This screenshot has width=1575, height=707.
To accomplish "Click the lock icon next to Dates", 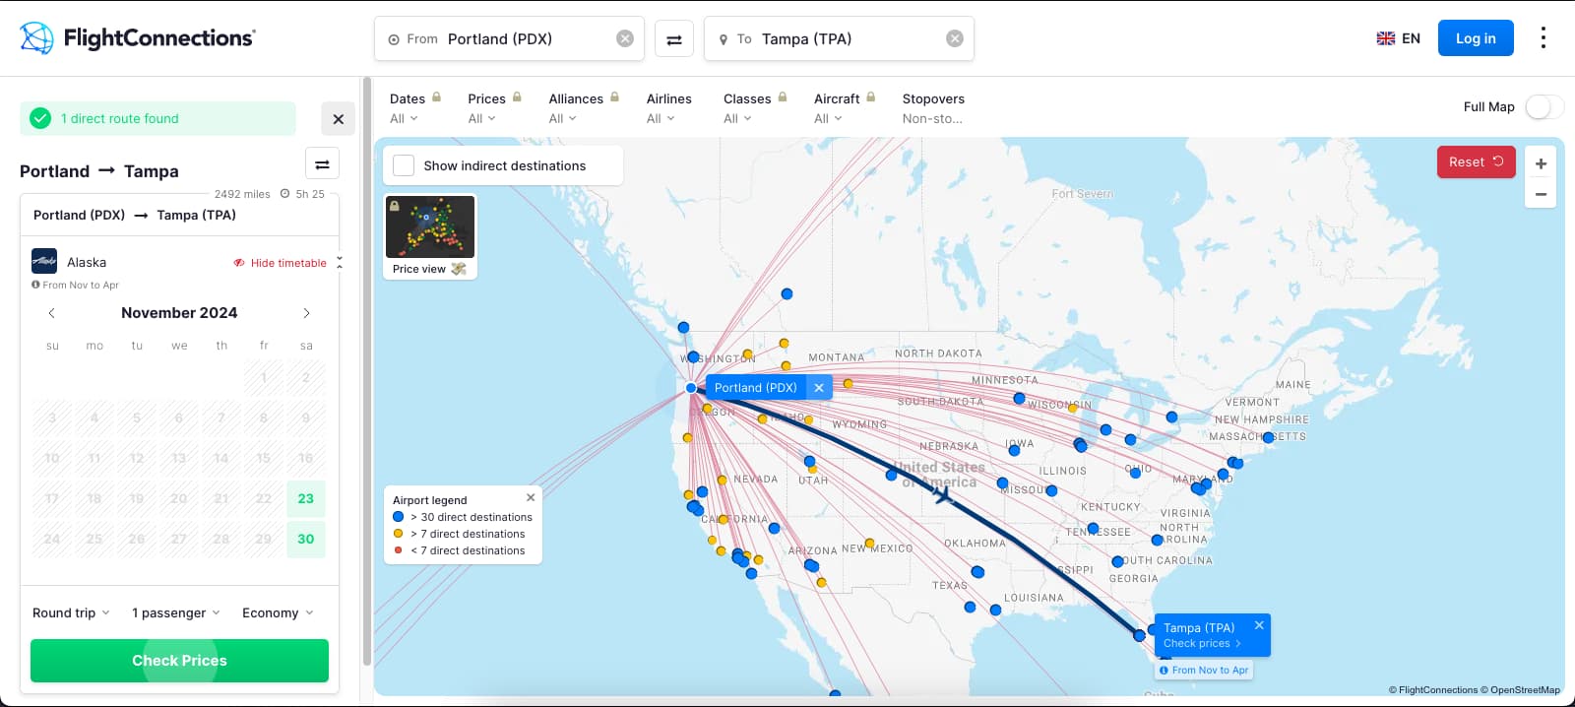I will [436, 97].
